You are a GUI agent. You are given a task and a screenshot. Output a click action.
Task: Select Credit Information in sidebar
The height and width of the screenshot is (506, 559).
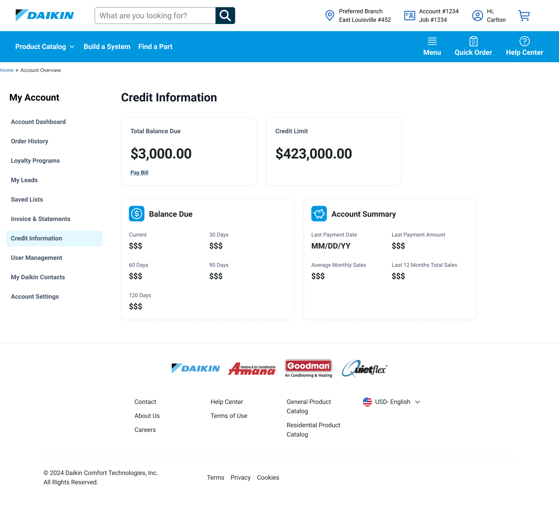(54, 238)
